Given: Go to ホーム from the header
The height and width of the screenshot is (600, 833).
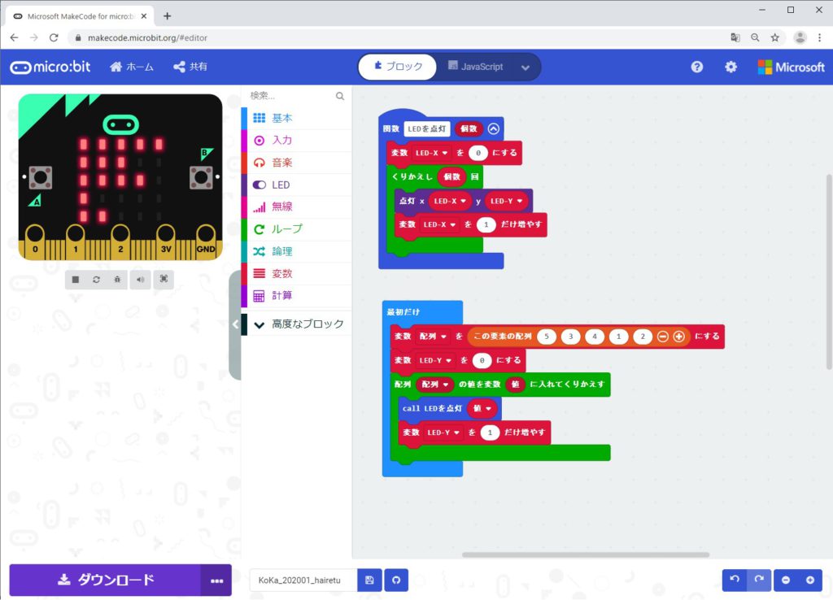Looking at the screenshot, I should click(131, 67).
